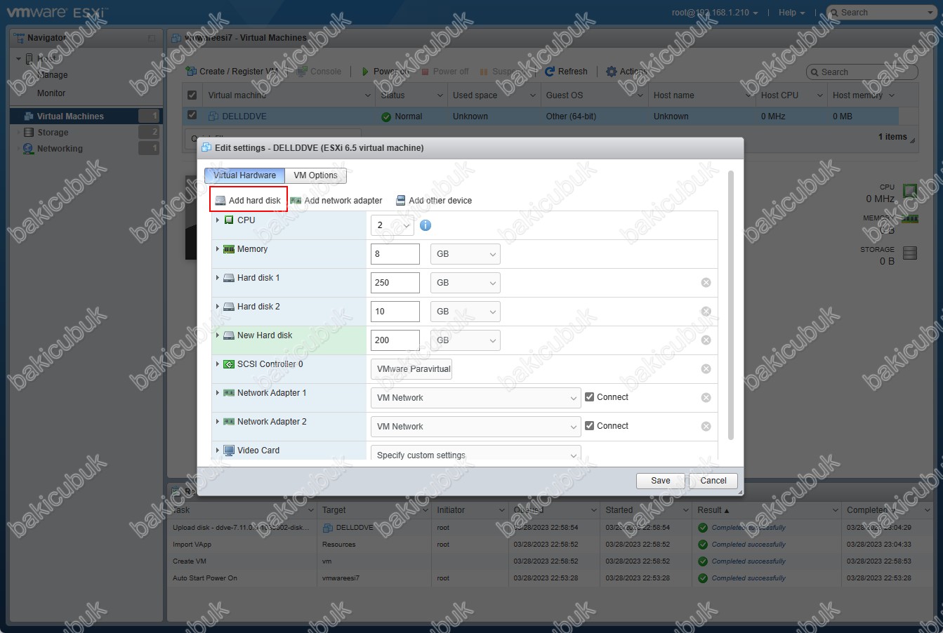Click the SCSI Controller 0 icon
This screenshot has width=943, height=633.
tap(229, 364)
